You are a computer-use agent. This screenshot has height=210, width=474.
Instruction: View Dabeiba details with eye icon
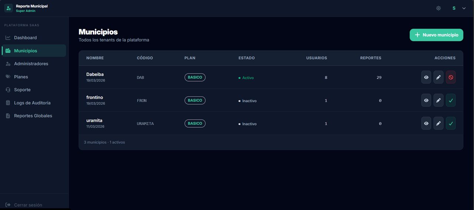[426, 77]
